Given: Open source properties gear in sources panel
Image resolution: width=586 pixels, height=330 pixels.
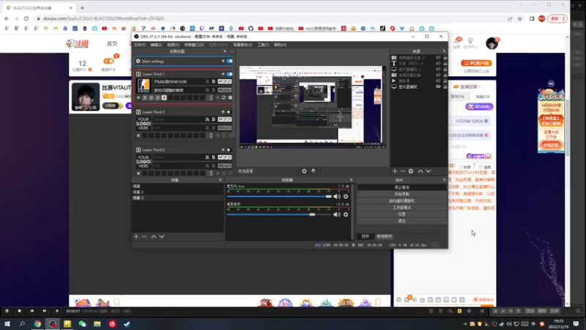Looking at the screenshot, I should click(x=411, y=171).
